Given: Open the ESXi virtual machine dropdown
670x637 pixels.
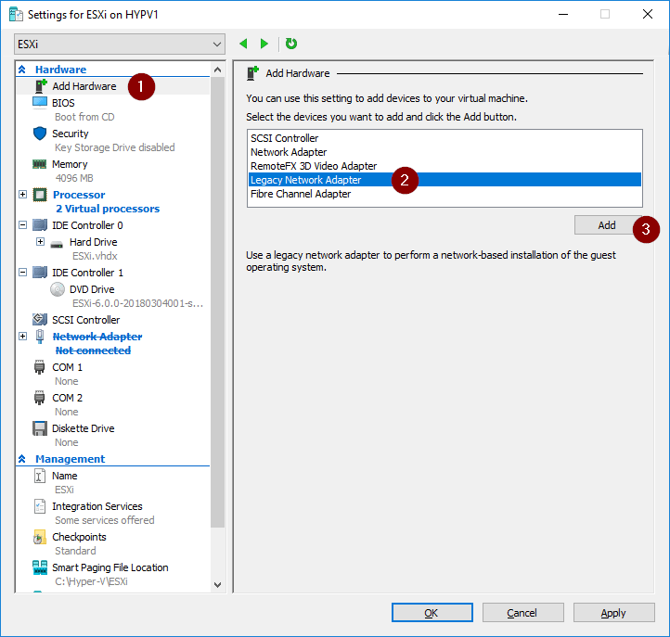Looking at the screenshot, I should click(x=120, y=44).
